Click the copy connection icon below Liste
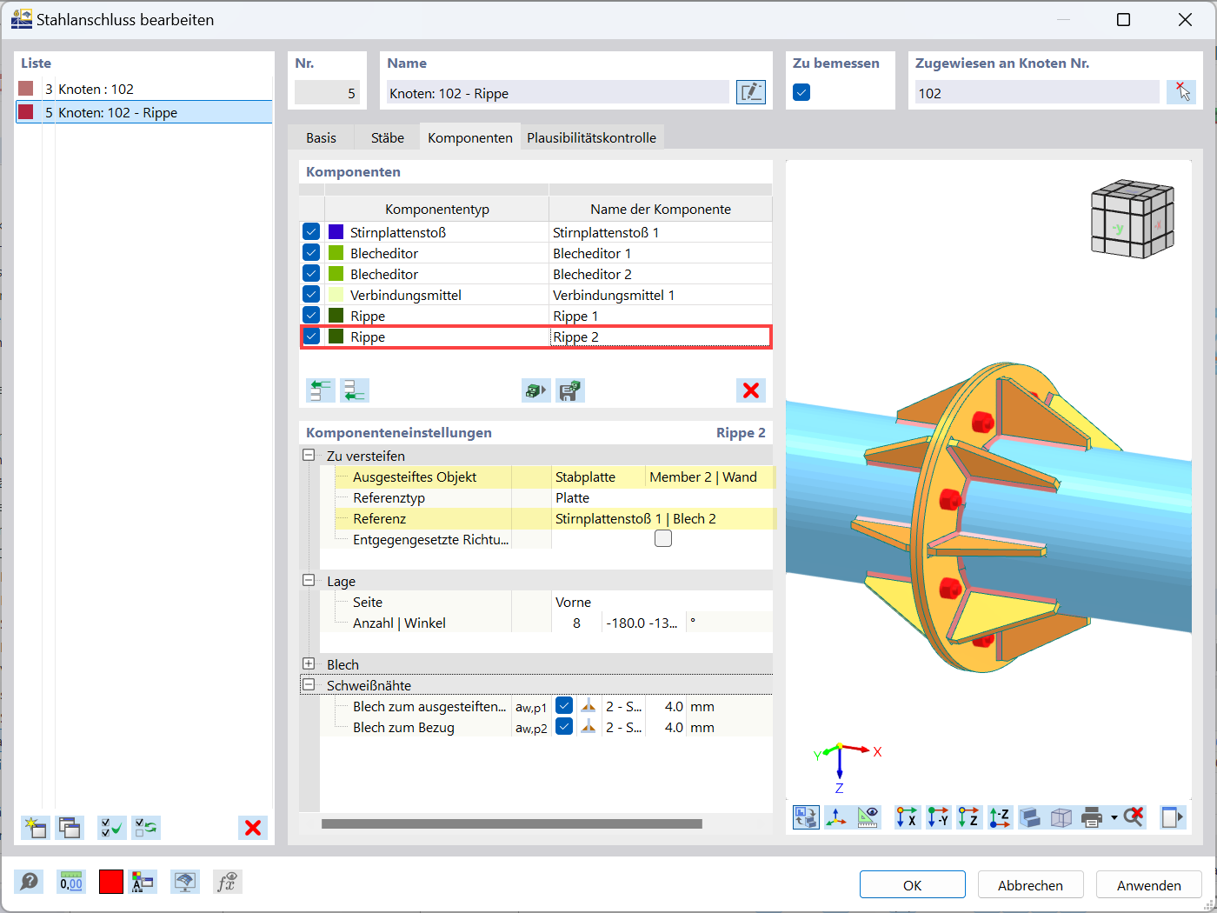This screenshot has width=1217, height=913. [70, 828]
